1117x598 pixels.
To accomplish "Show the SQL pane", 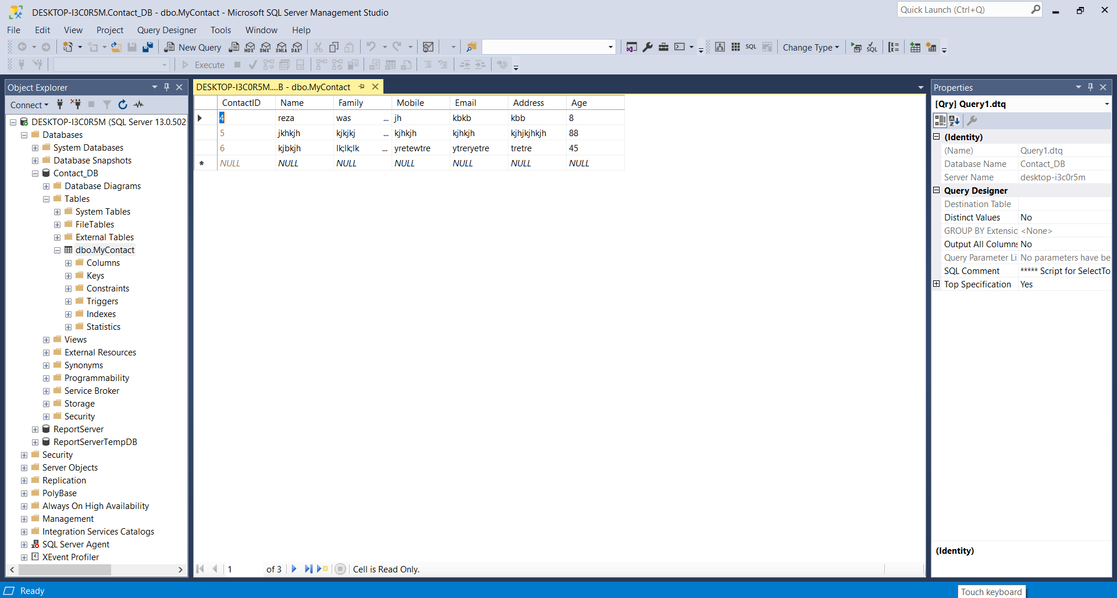I will pyautogui.click(x=751, y=47).
